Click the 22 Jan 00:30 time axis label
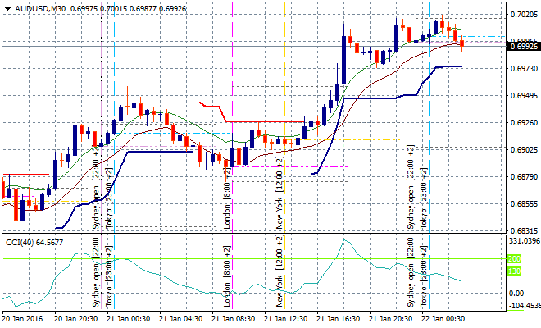The image size is (541, 328). (x=443, y=318)
